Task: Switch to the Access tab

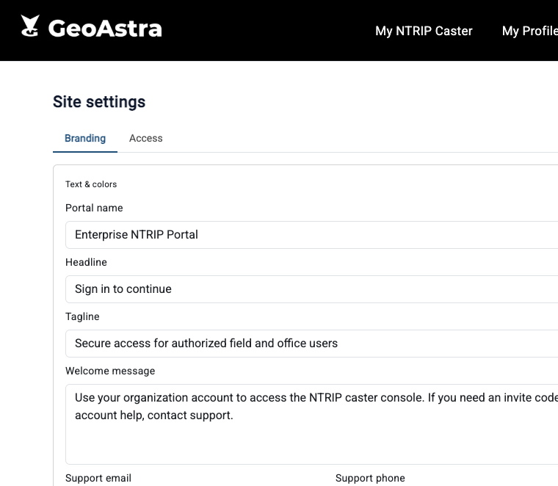Action: [146, 138]
